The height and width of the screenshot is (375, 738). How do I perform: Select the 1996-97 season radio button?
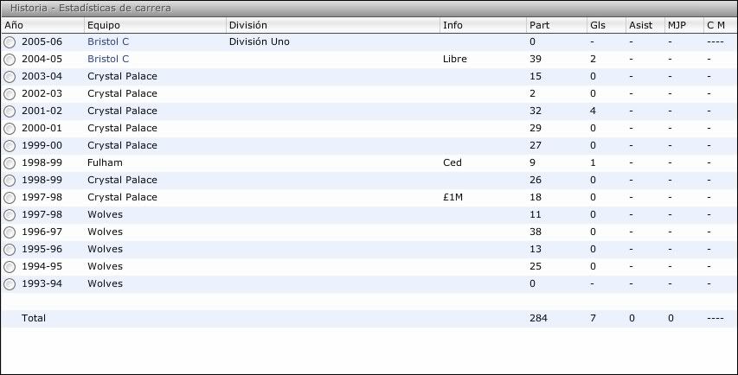[10, 232]
